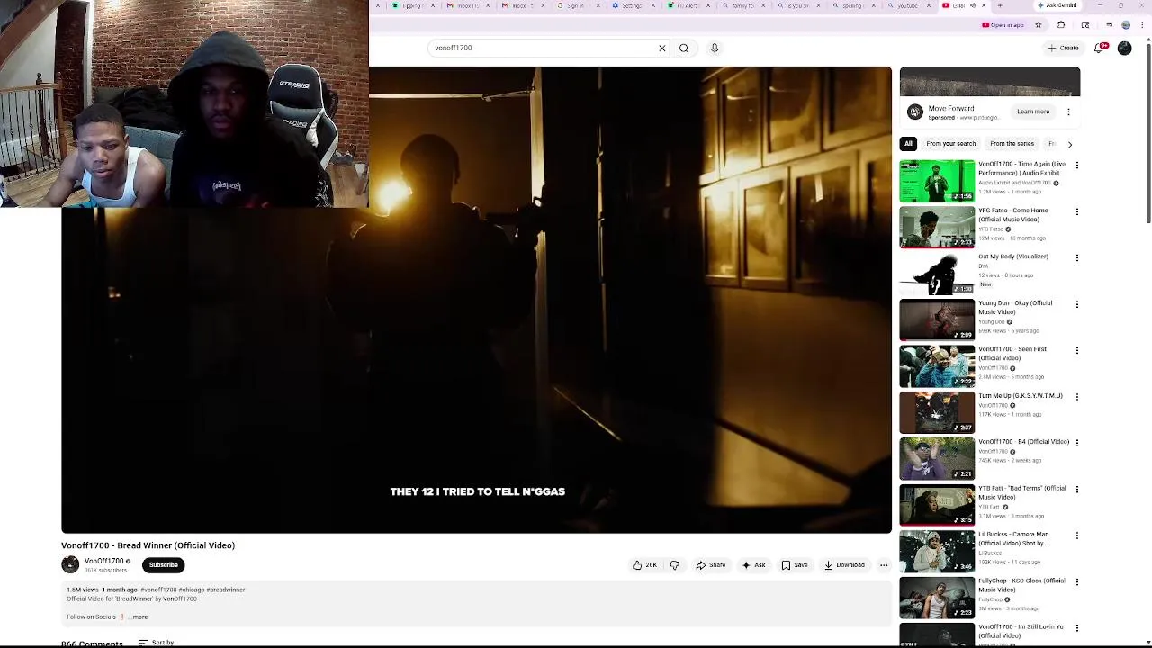This screenshot has width=1152, height=648.
Task: Click the magnifier search button
Action: [x=684, y=48]
